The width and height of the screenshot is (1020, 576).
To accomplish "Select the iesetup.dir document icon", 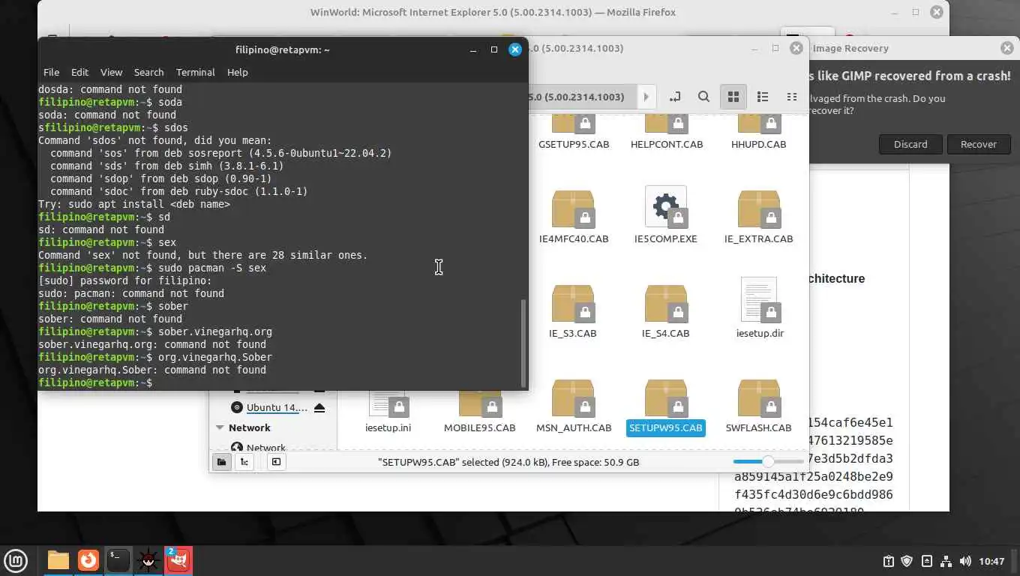I will pos(759,301).
